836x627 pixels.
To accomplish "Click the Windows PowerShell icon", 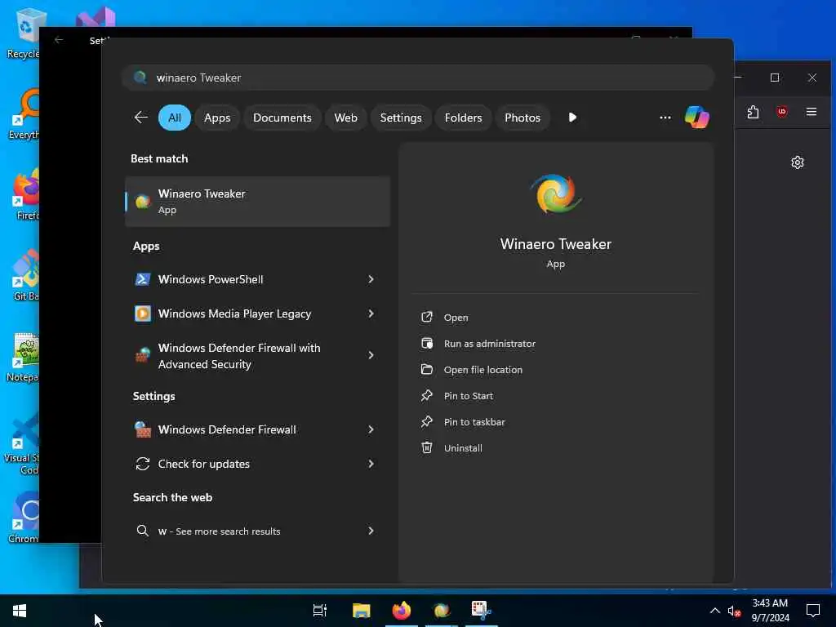I will [x=142, y=279].
